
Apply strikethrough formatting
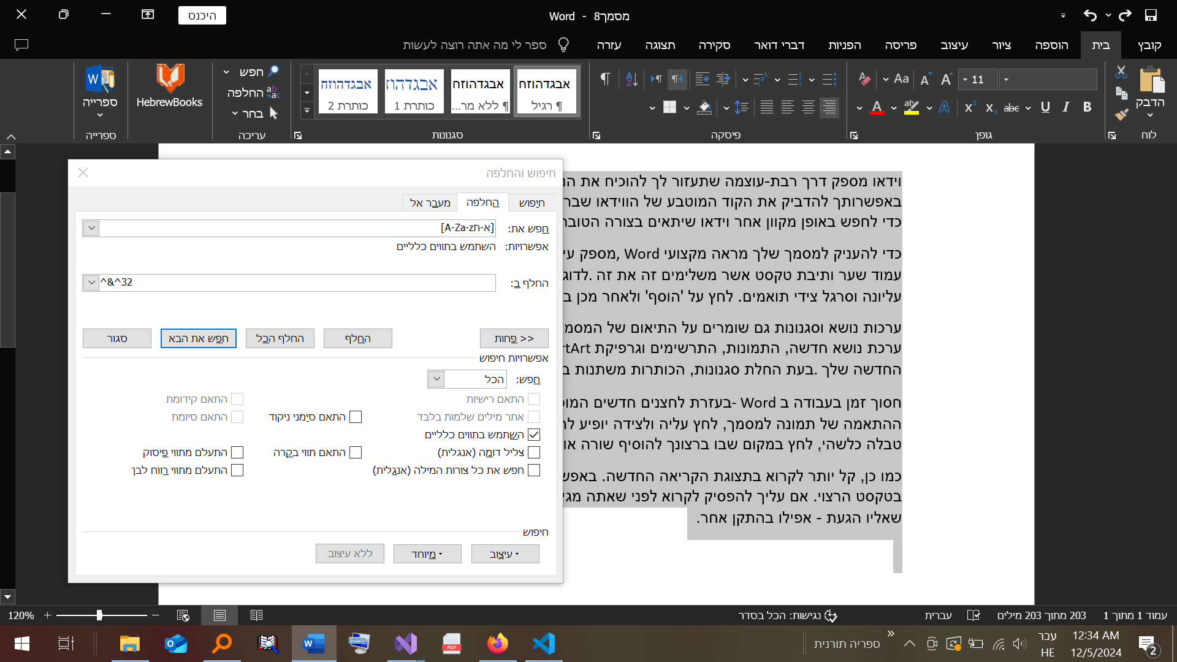pos(1011,108)
